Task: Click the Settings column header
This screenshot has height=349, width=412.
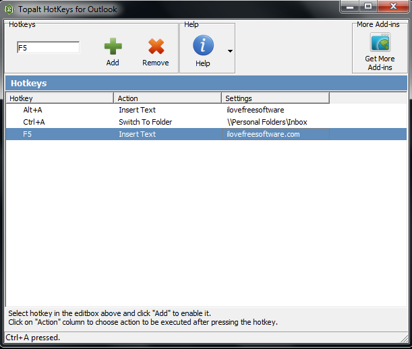Action: click(275, 98)
